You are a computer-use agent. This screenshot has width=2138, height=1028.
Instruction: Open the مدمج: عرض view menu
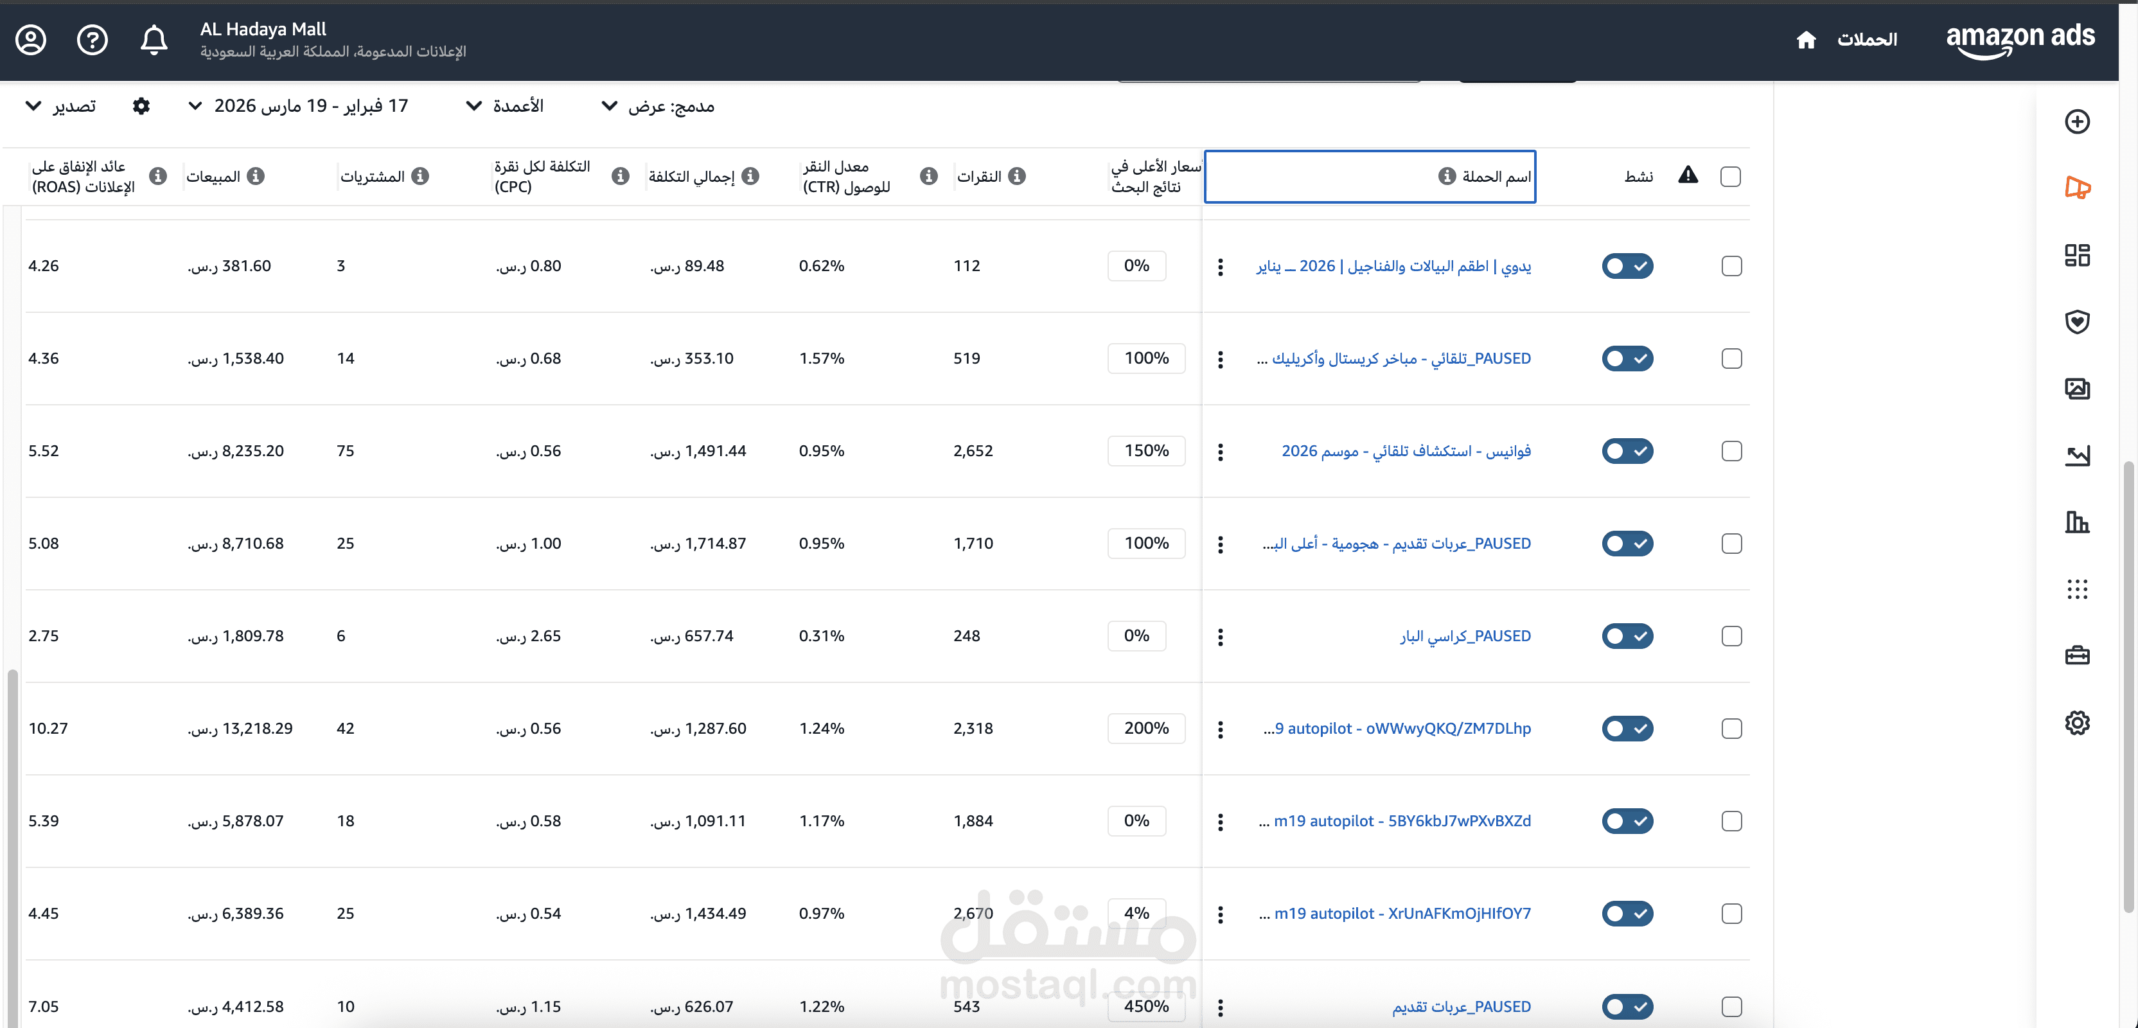(x=657, y=105)
